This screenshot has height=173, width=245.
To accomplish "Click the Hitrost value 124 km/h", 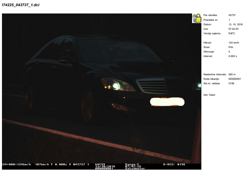I will (x=234, y=43).
